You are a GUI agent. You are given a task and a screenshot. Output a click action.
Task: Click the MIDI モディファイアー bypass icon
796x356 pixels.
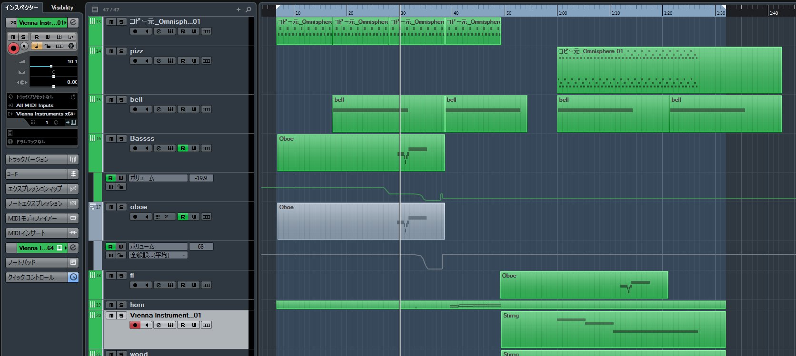(x=73, y=218)
